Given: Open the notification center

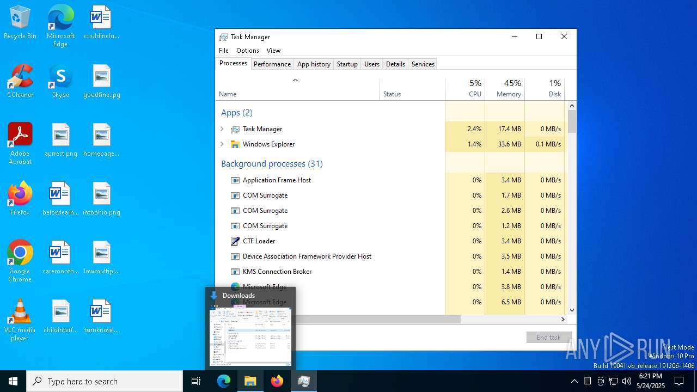Looking at the screenshot, I should 679,381.
